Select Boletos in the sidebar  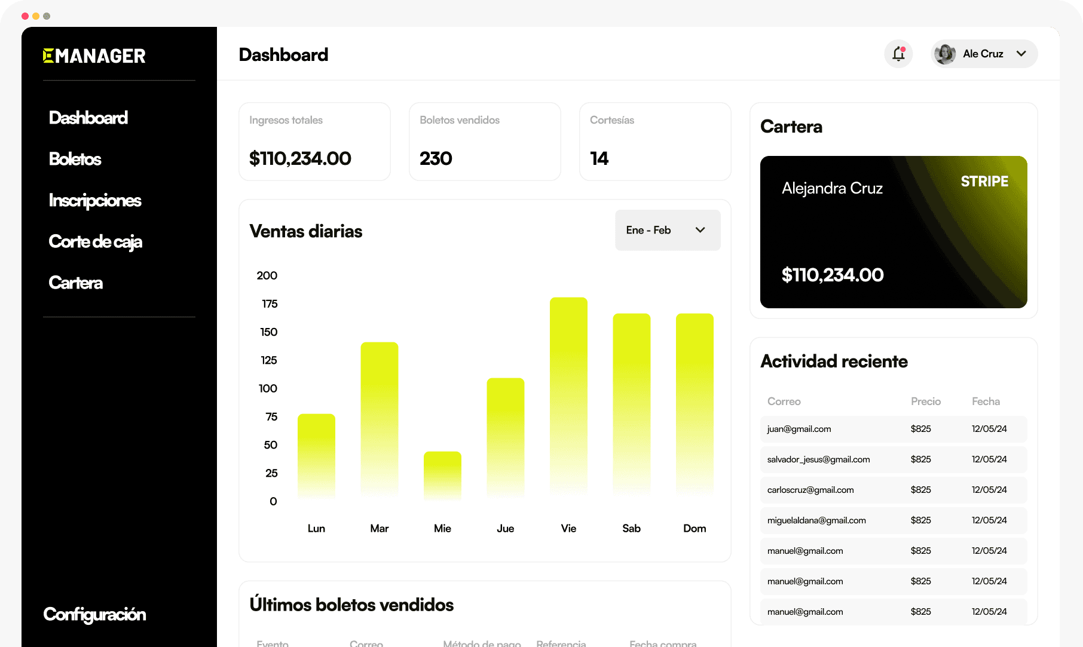point(75,159)
